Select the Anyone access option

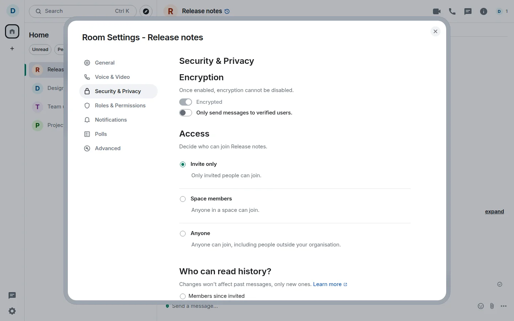click(183, 234)
